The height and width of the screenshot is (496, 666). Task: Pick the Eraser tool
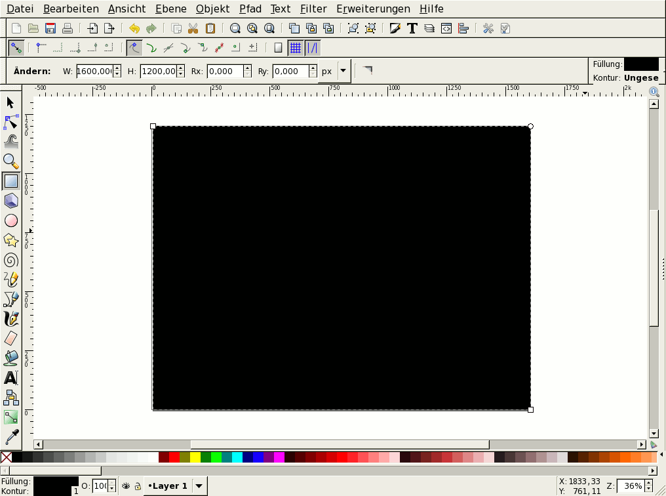pyautogui.click(x=11, y=339)
